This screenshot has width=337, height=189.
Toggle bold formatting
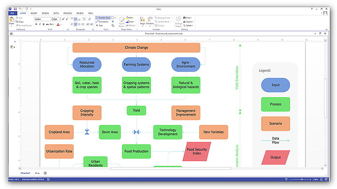tap(36, 24)
